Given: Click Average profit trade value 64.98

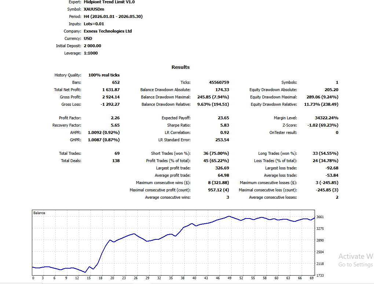Looking at the screenshot, I should (223, 175).
